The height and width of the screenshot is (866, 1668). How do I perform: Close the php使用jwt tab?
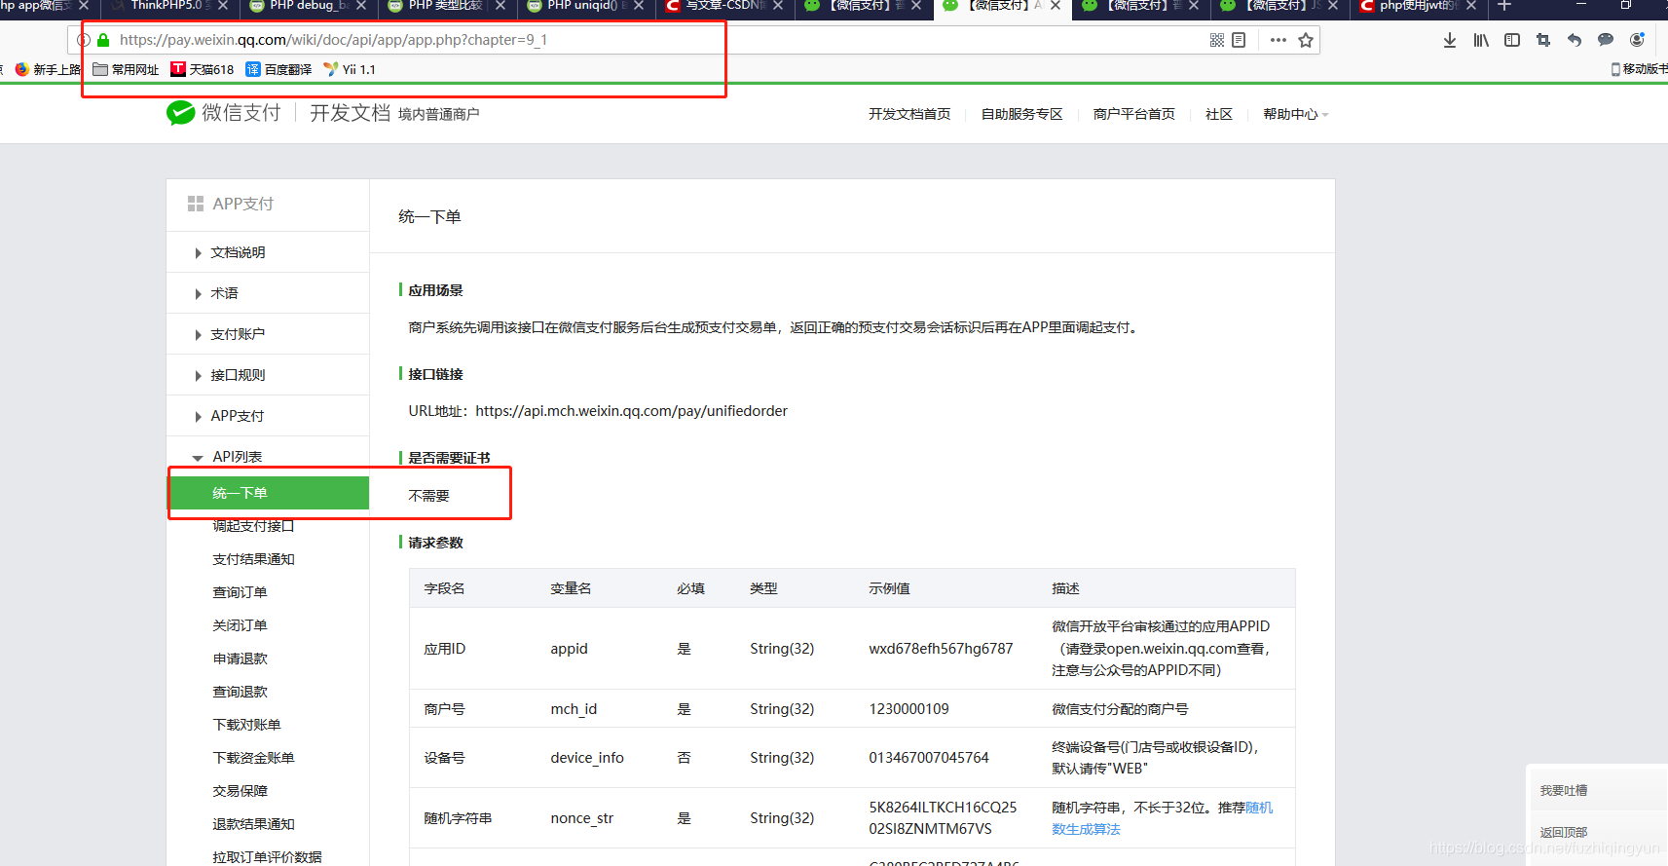pyautogui.click(x=1471, y=6)
